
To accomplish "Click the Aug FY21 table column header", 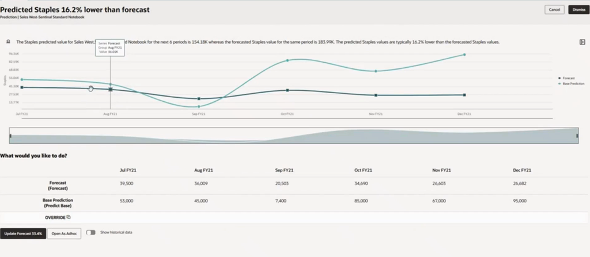I will click(x=203, y=170).
